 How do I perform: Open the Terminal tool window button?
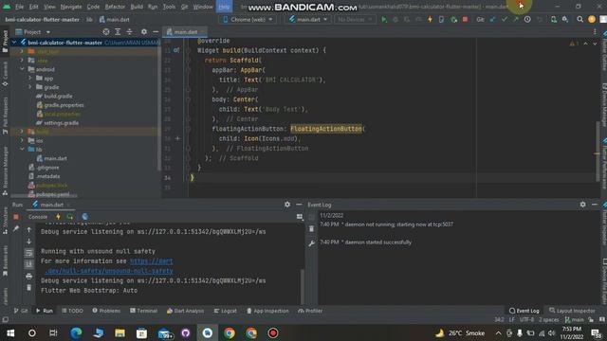(x=143, y=311)
